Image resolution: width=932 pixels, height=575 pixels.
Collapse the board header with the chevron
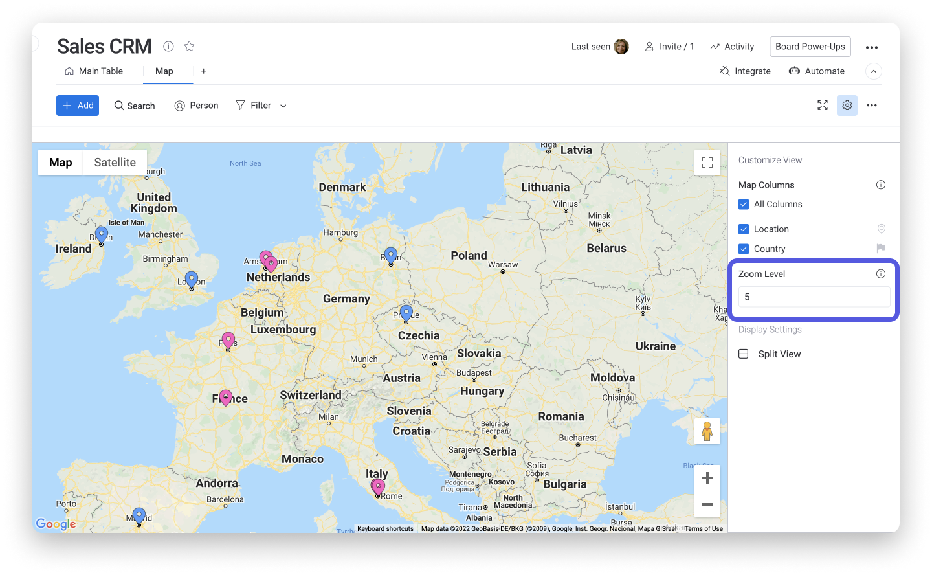point(873,71)
